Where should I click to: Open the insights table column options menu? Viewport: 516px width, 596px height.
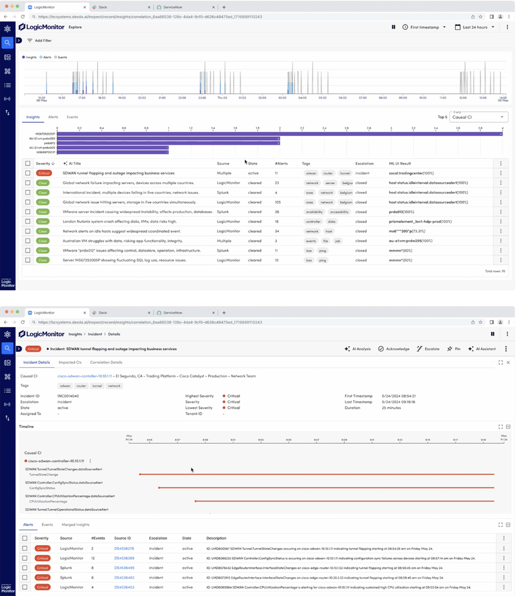(x=501, y=163)
